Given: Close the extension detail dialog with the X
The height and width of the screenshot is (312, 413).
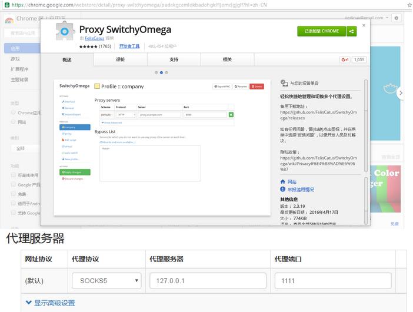Looking at the screenshot, I should click(364, 25).
